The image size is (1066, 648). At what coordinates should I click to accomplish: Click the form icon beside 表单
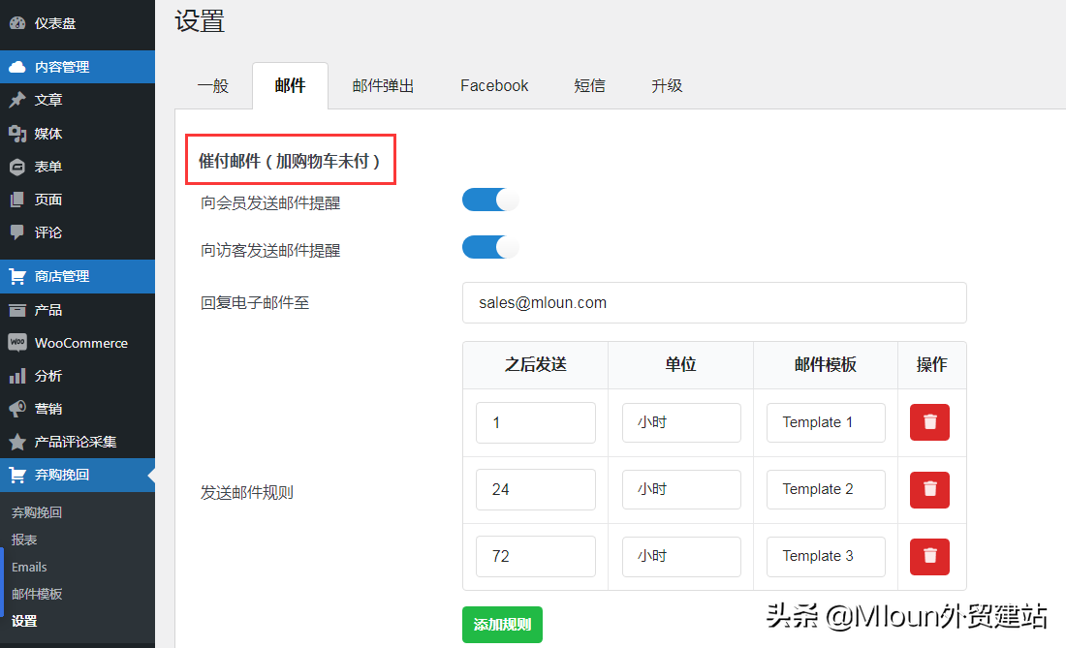[17, 167]
